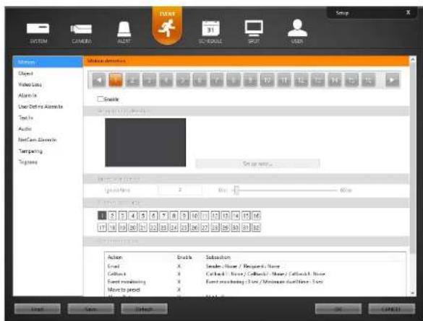The width and height of the screenshot is (423, 321).
Task: Click the ignore time value field
Action: tap(180, 190)
